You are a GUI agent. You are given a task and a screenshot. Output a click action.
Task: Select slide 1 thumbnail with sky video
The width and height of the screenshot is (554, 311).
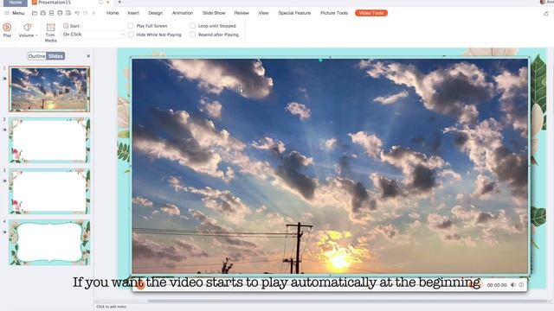click(x=49, y=89)
